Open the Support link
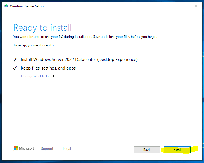 tap(47, 148)
